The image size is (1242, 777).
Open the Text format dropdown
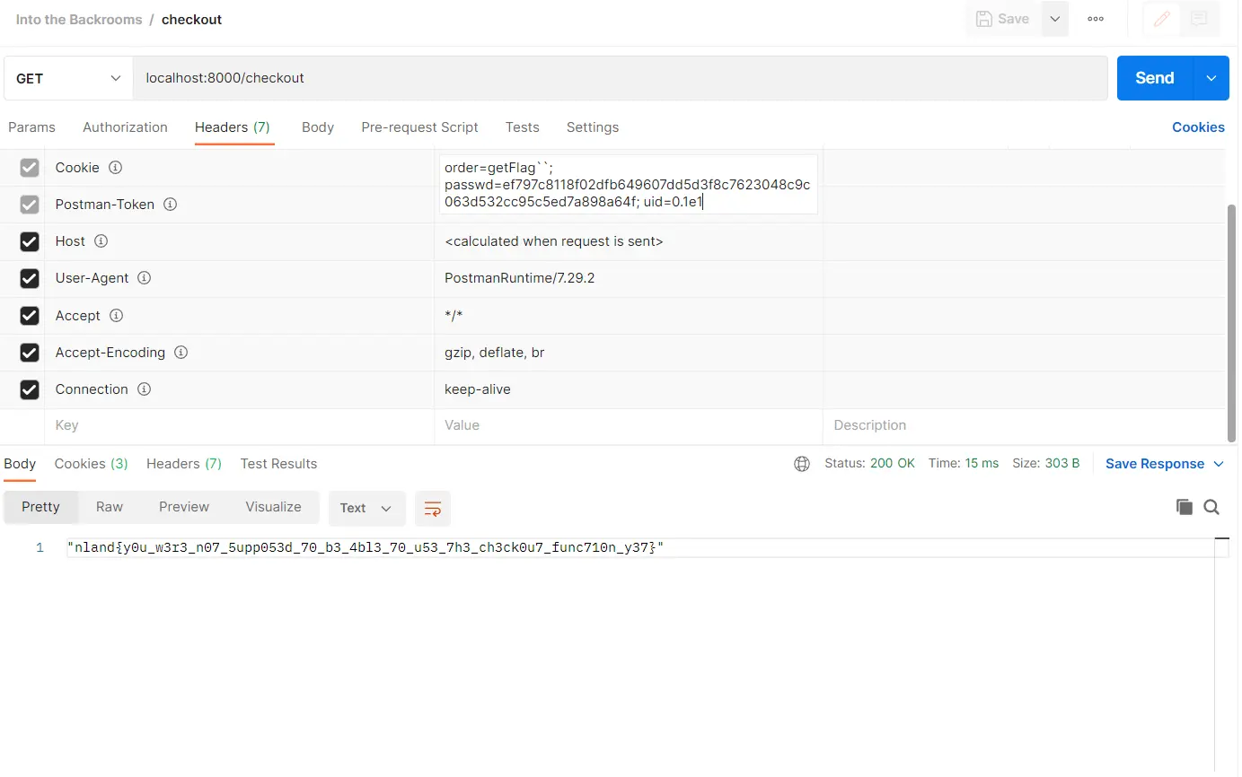click(366, 508)
